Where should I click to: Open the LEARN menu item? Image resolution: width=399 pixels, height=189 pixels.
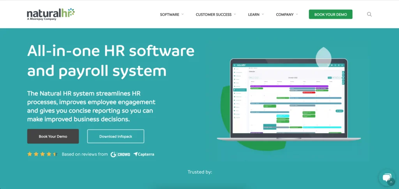[254, 14]
